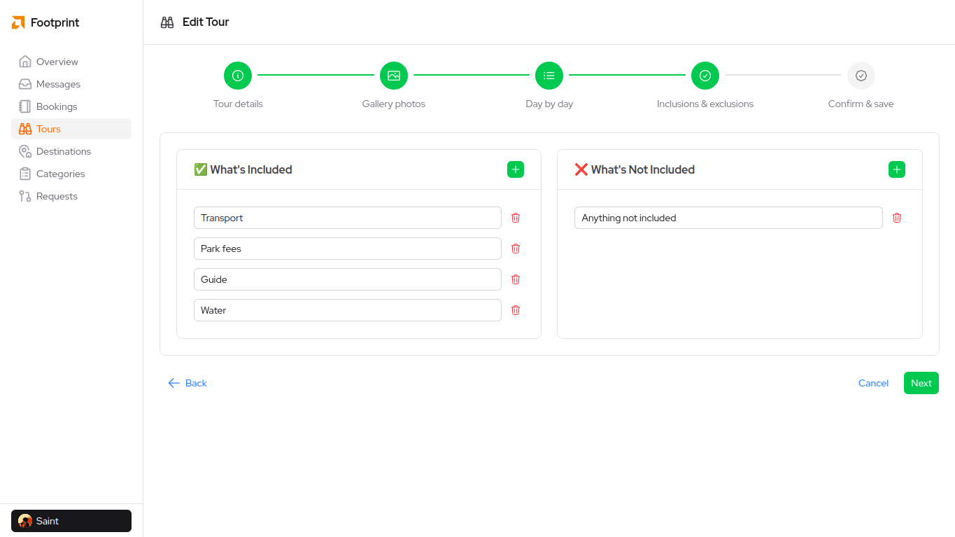Click the Saint avatar picture

pyautogui.click(x=25, y=521)
